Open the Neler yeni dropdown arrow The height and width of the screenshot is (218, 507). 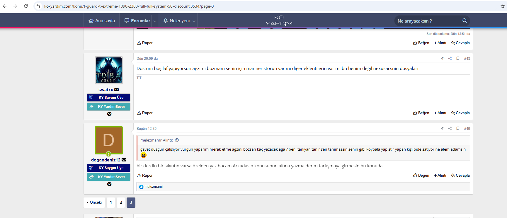[194, 21]
